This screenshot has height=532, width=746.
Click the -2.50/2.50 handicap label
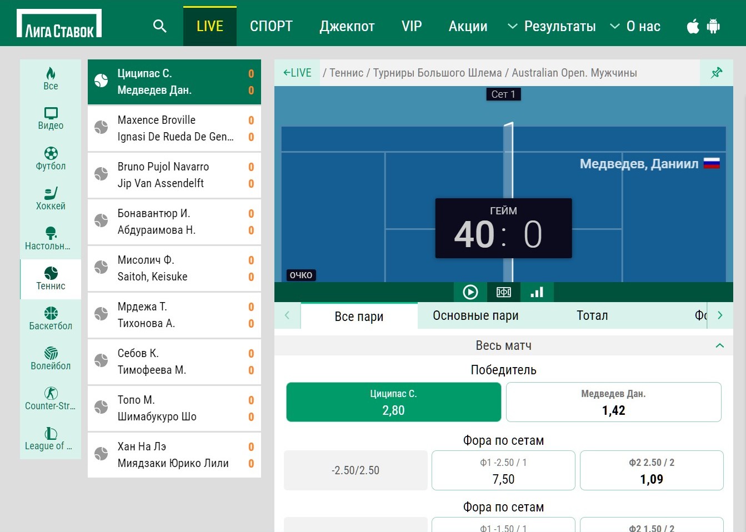pos(356,470)
